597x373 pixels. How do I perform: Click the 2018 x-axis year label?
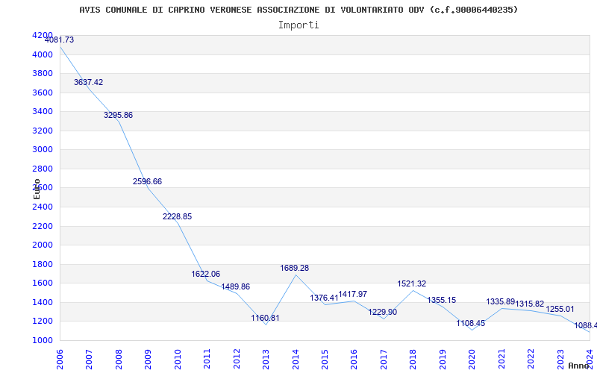(413, 360)
